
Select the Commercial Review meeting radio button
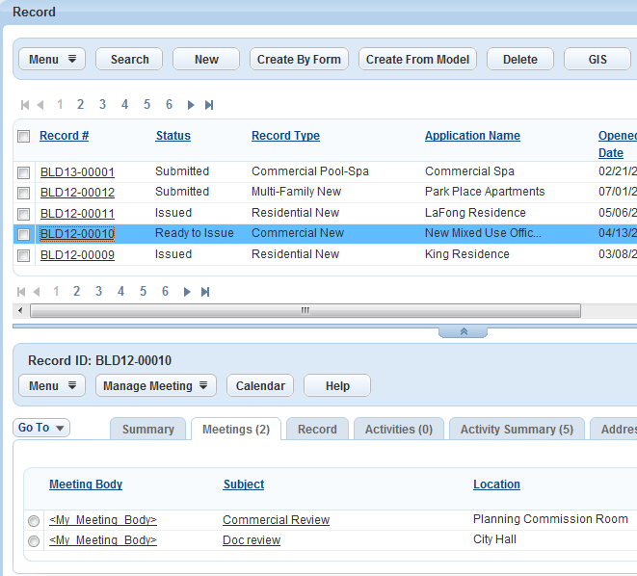34,521
